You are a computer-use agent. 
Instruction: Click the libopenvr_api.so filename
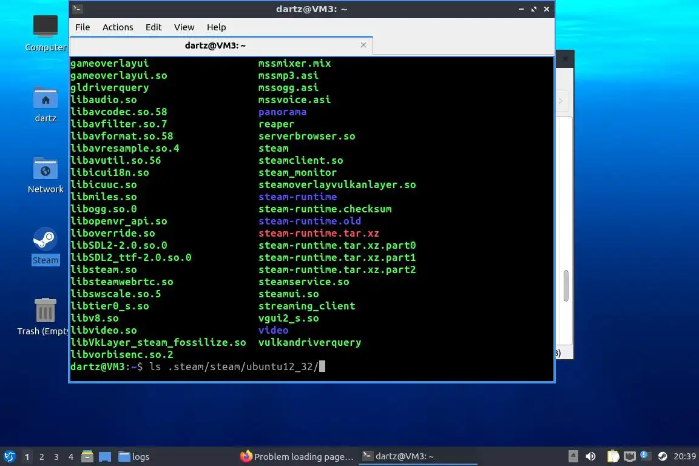point(119,221)
